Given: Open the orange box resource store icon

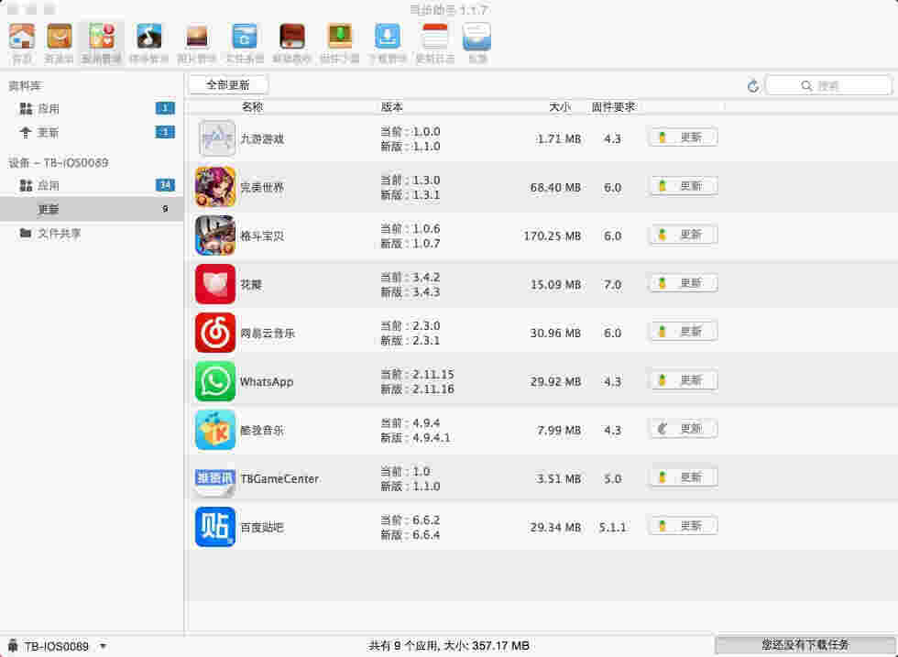Looking at the screenshot, I should (59, 37).
